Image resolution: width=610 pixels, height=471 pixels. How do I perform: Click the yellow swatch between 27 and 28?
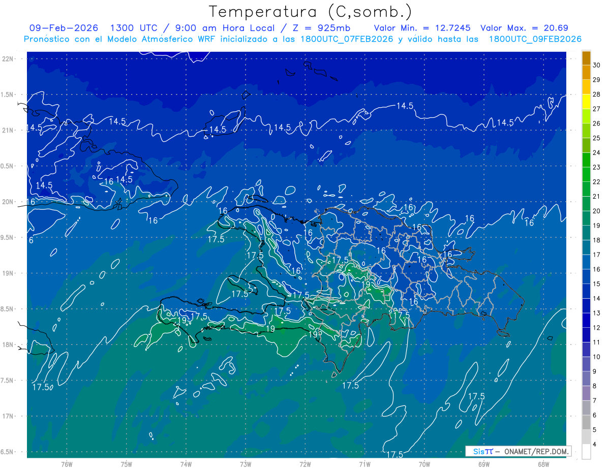coord(586,102)
